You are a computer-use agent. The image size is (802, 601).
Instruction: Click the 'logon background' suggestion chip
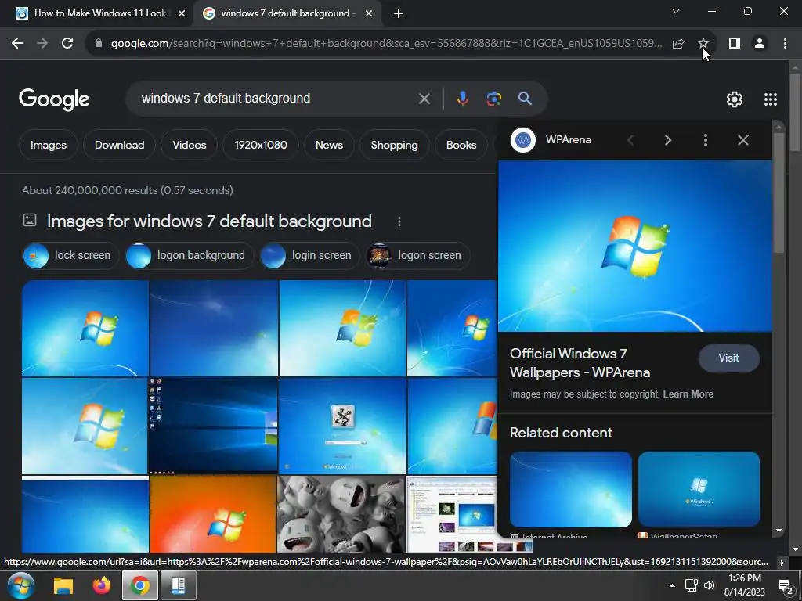(190, 256)
